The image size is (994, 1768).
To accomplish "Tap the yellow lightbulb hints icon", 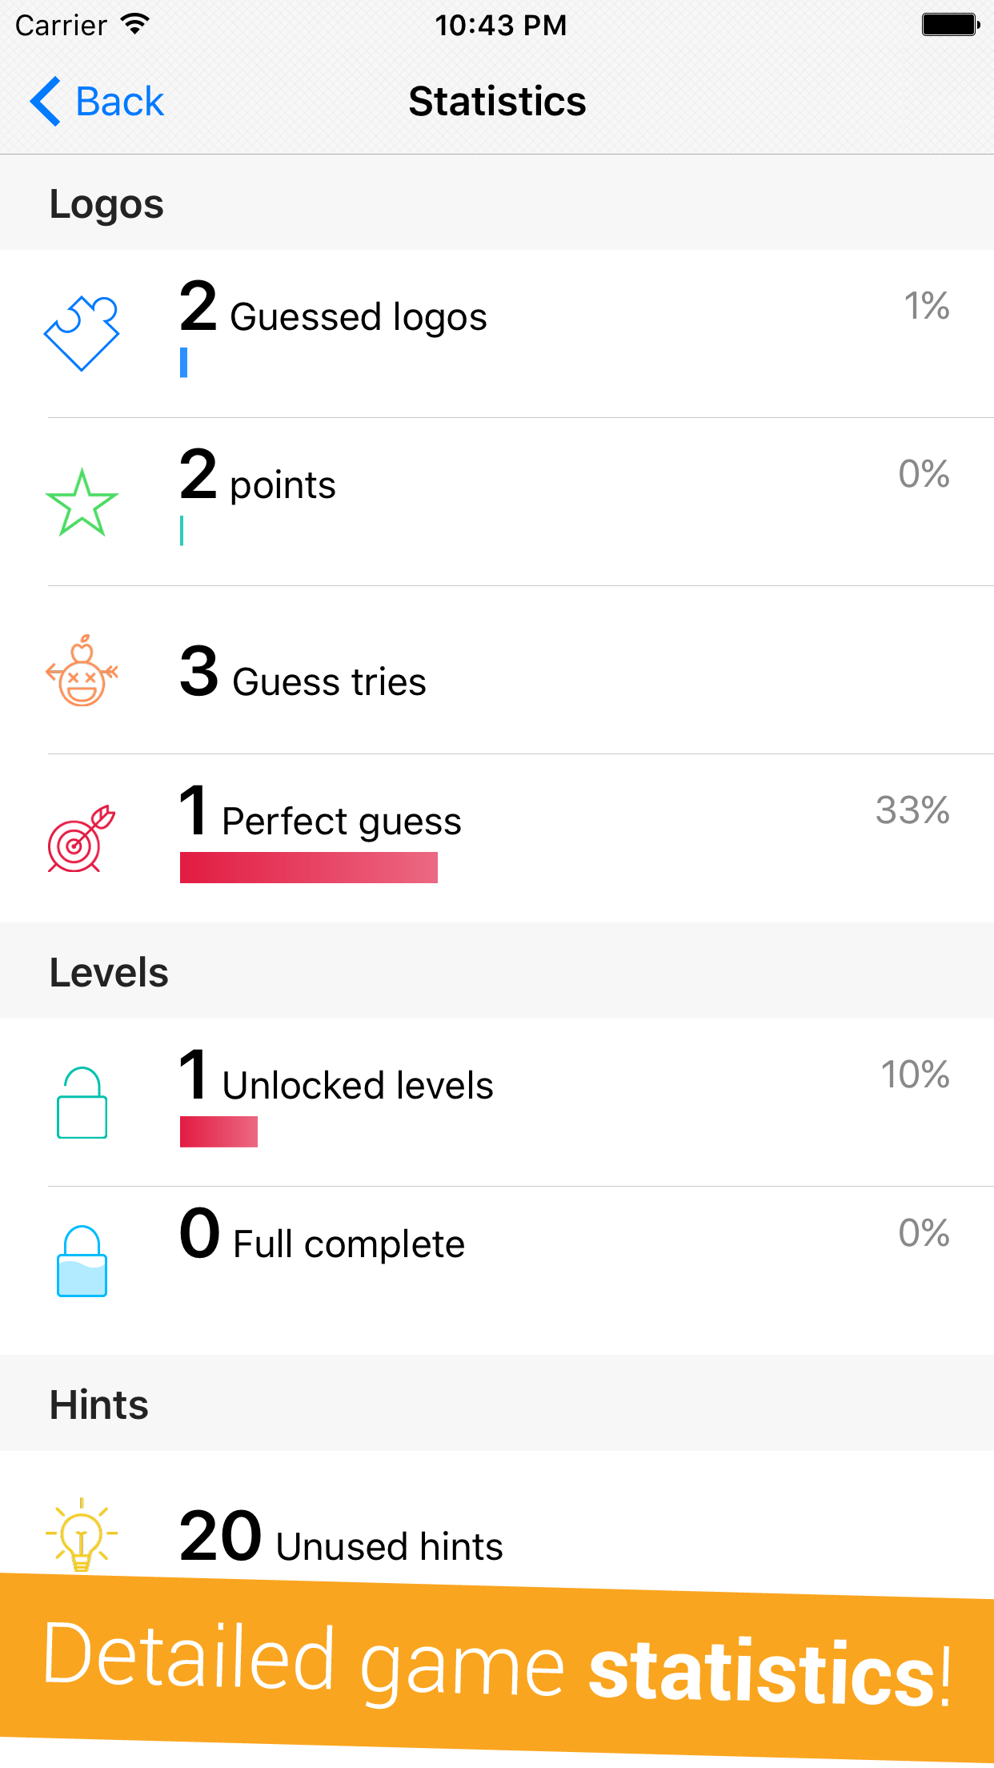I will point(82,1533).
